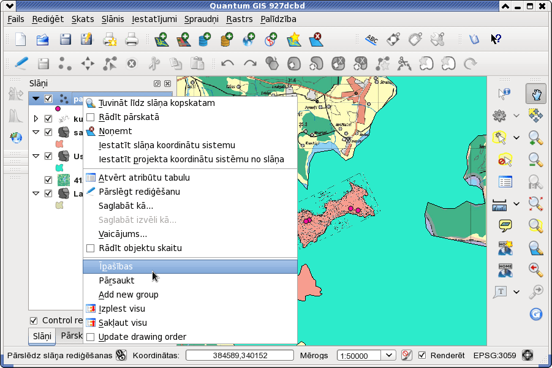Toggle visibility of the Us layer
The height and width of the screenshot is (368, 552).
[48, 156]
